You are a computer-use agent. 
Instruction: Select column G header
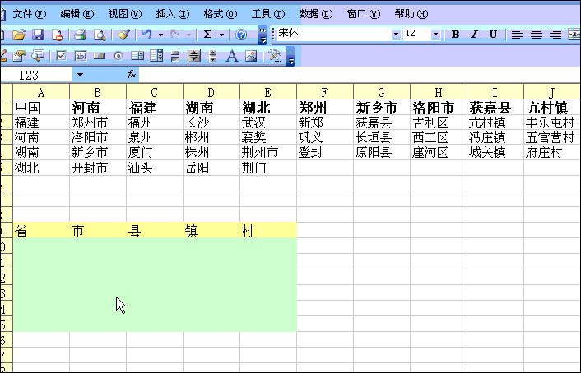[x=382, y=92]
